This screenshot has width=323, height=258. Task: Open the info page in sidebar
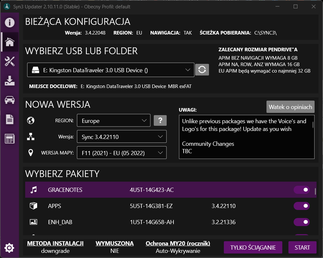click(x=9, y=23)
